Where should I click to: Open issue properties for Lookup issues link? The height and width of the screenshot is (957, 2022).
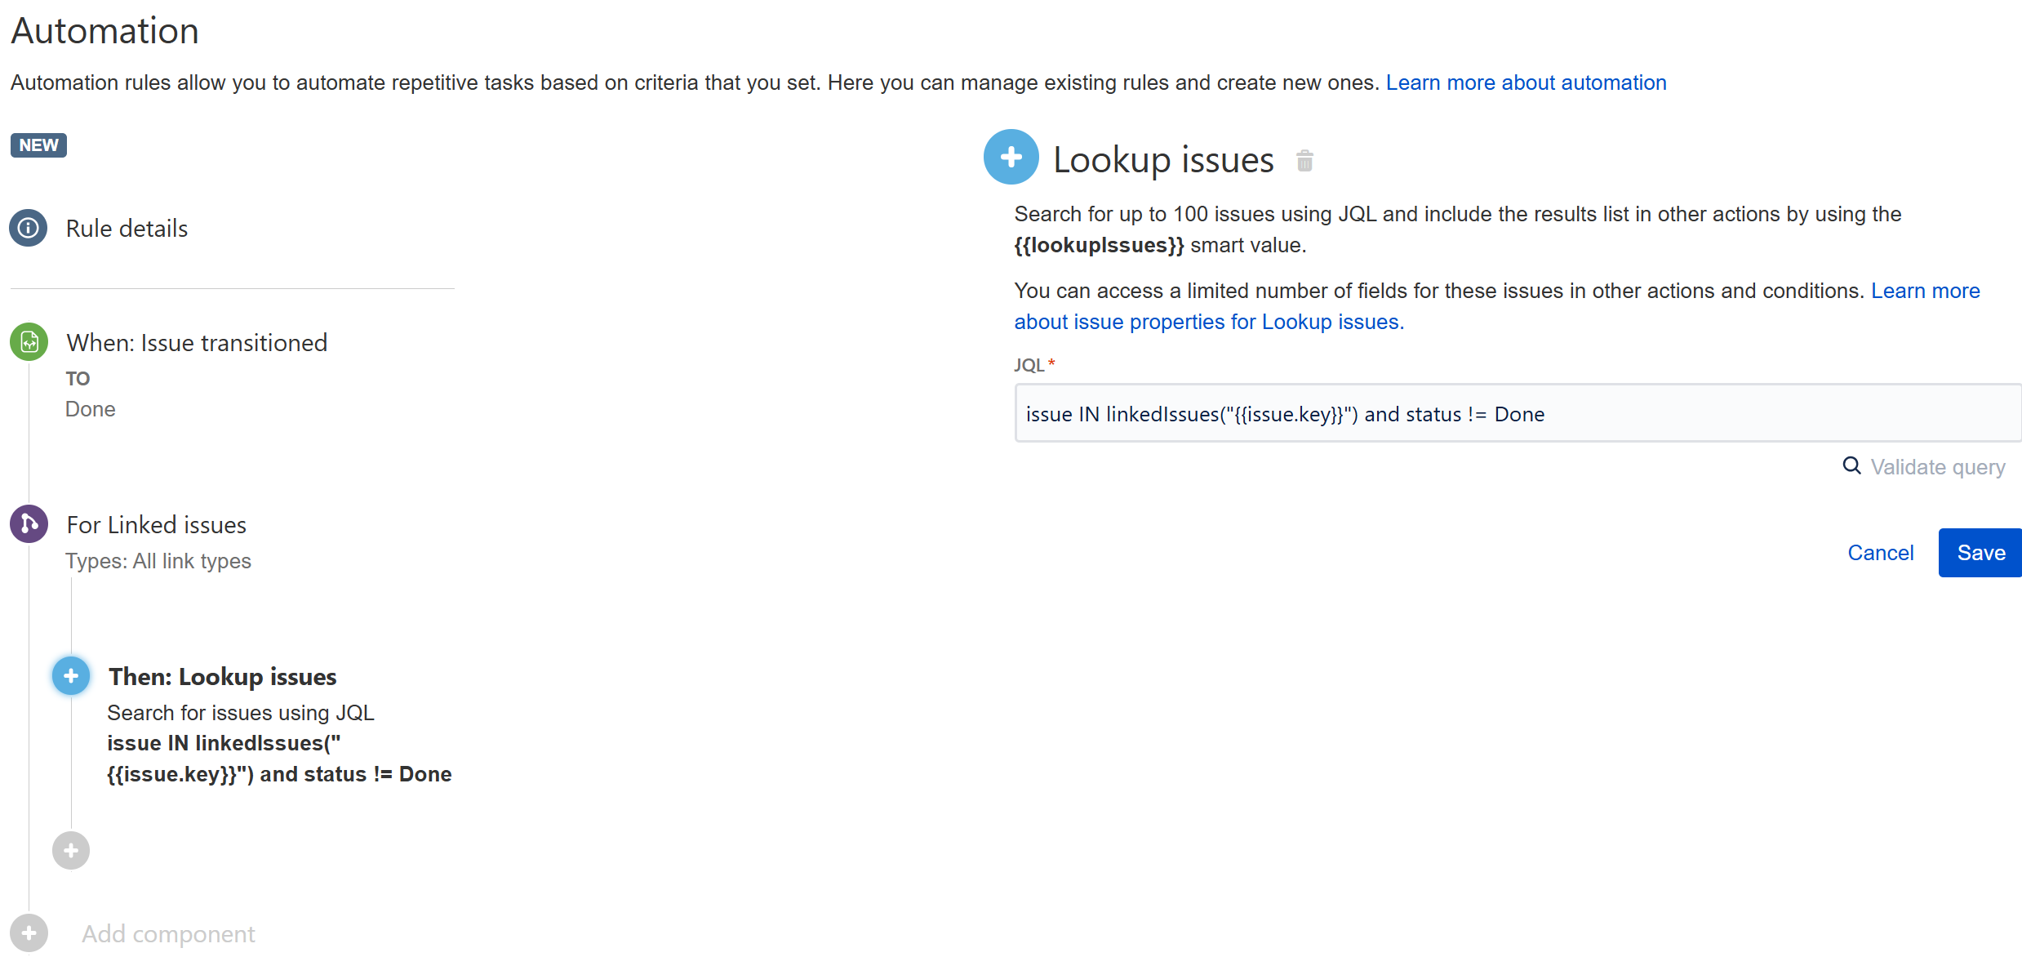pyautogui.click(x=1208, y=322)
